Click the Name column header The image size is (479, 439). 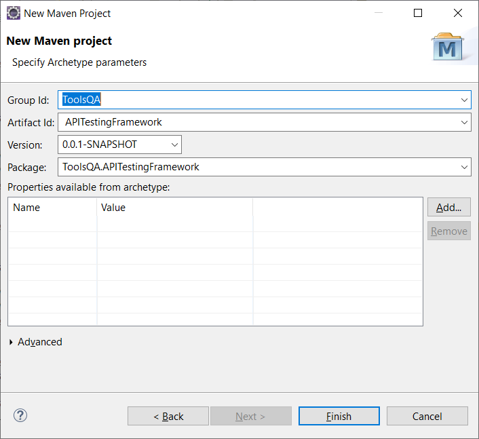click(x=52, y=208)
